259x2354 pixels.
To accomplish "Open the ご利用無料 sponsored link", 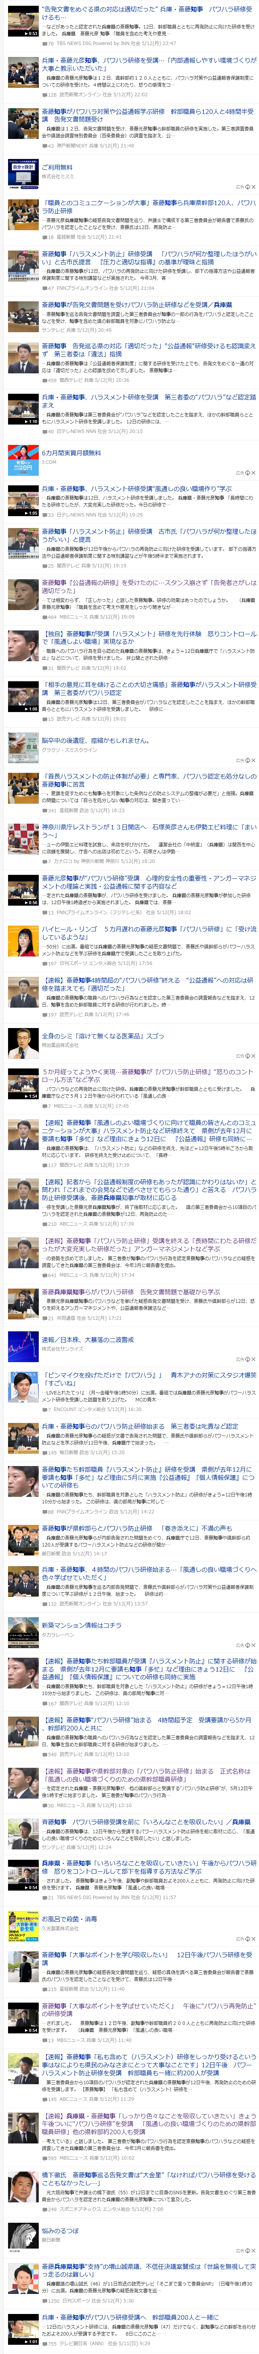I will pos(56,168).
